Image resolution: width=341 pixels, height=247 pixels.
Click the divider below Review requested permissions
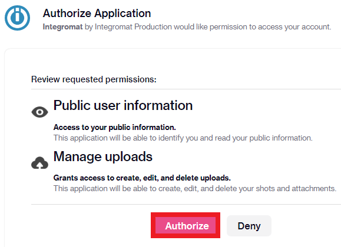coord(186,89)
